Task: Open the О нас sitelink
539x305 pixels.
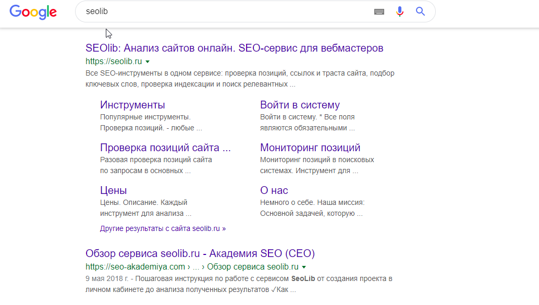Action: coord(274,190)
